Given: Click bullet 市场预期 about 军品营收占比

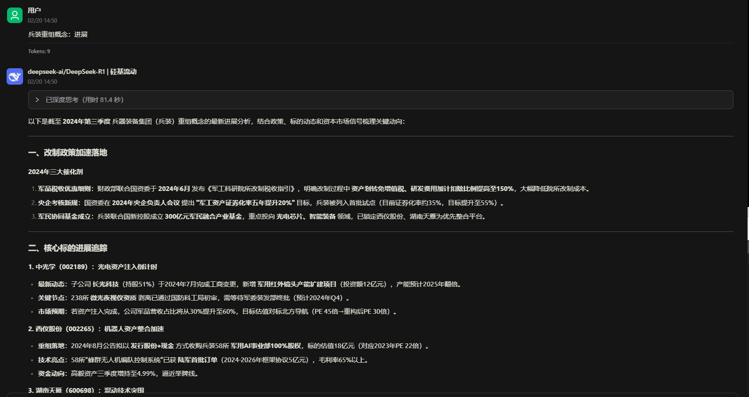Looking at the screenshot, I should (217, 311).
